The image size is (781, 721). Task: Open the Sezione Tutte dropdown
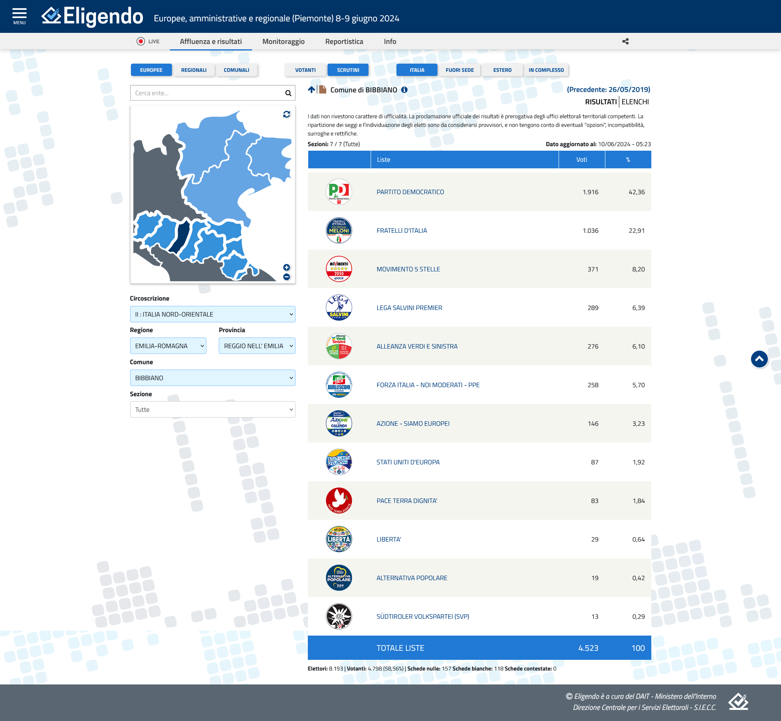click(213, 409)
